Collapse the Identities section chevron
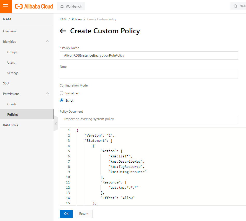The height and width of the screenshot is (221, 246). click(x=48, y=41)
